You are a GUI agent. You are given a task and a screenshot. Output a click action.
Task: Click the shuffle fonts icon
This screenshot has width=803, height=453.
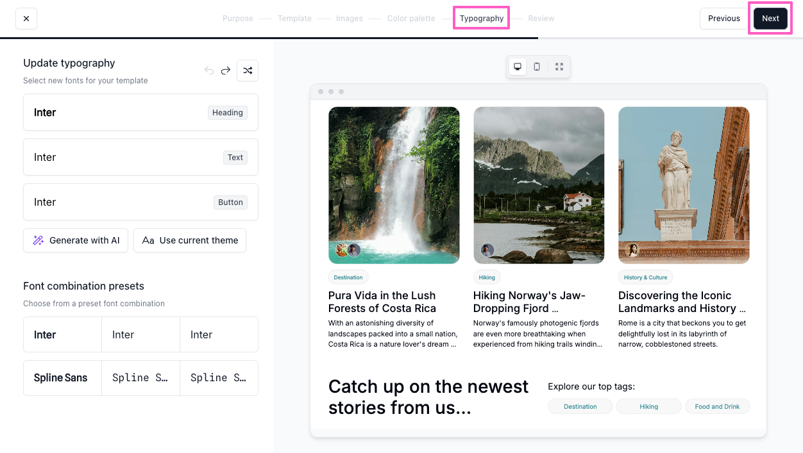tap(248, 70)
